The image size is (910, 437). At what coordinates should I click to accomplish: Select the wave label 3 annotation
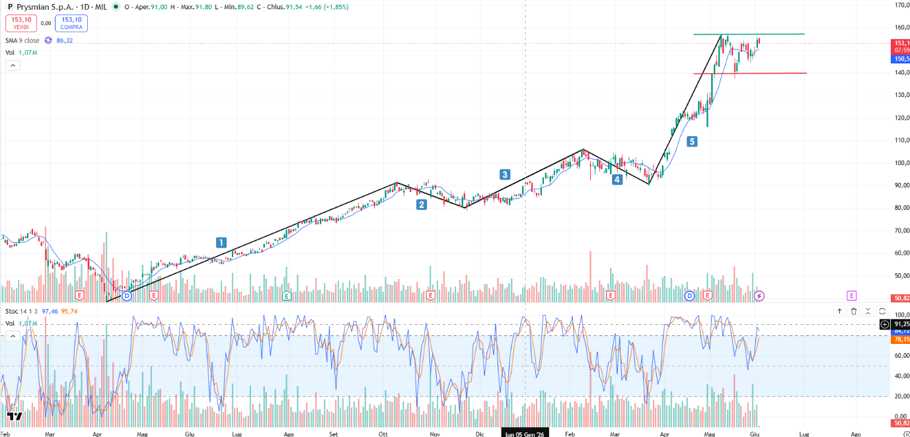click(505, 174)
